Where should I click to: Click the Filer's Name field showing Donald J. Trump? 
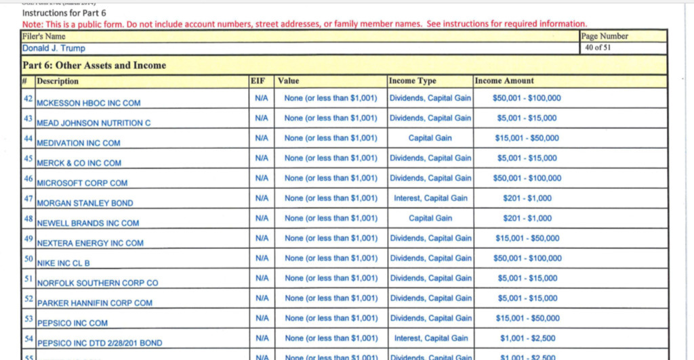[54, 49]
